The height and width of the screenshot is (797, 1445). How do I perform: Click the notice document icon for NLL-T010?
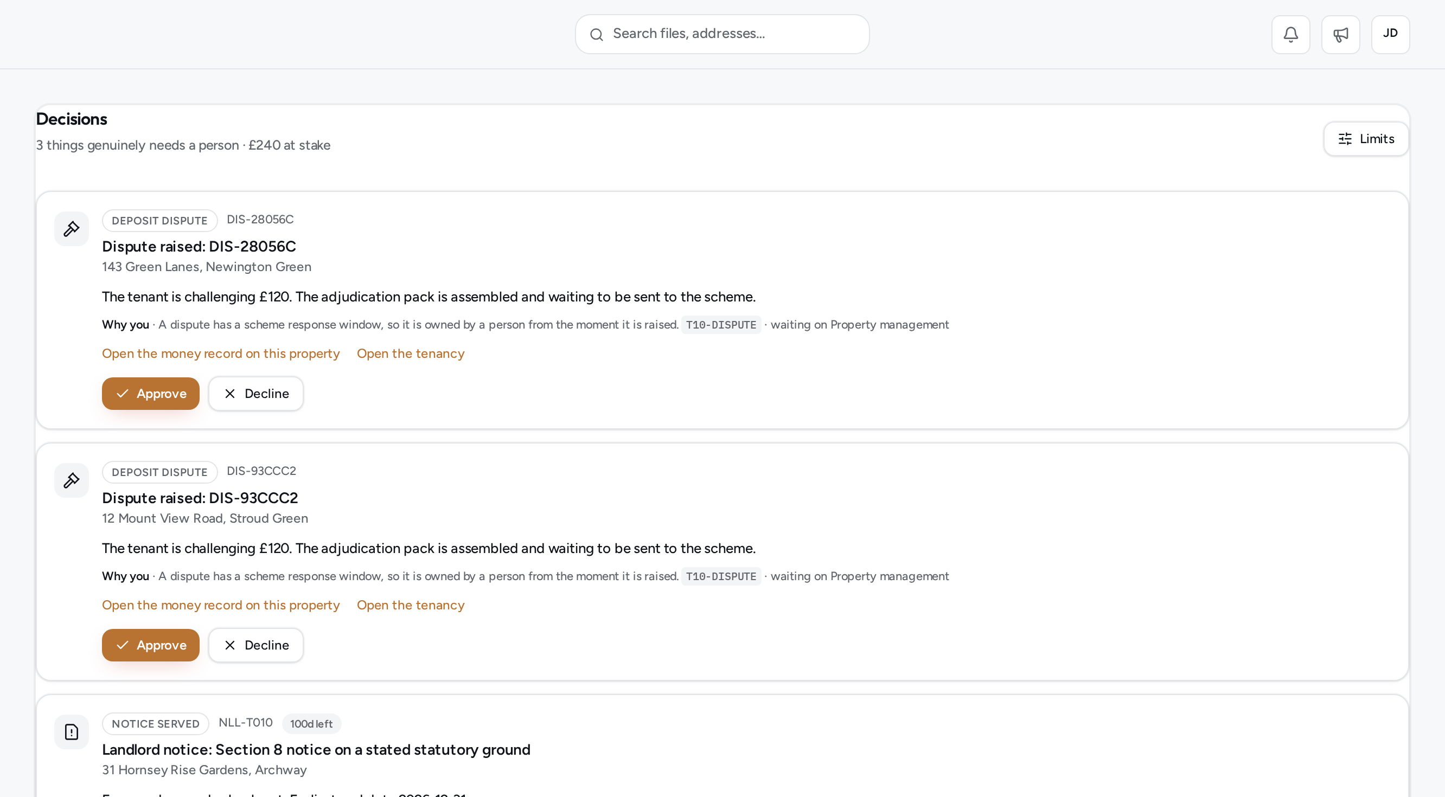(71, 731)
